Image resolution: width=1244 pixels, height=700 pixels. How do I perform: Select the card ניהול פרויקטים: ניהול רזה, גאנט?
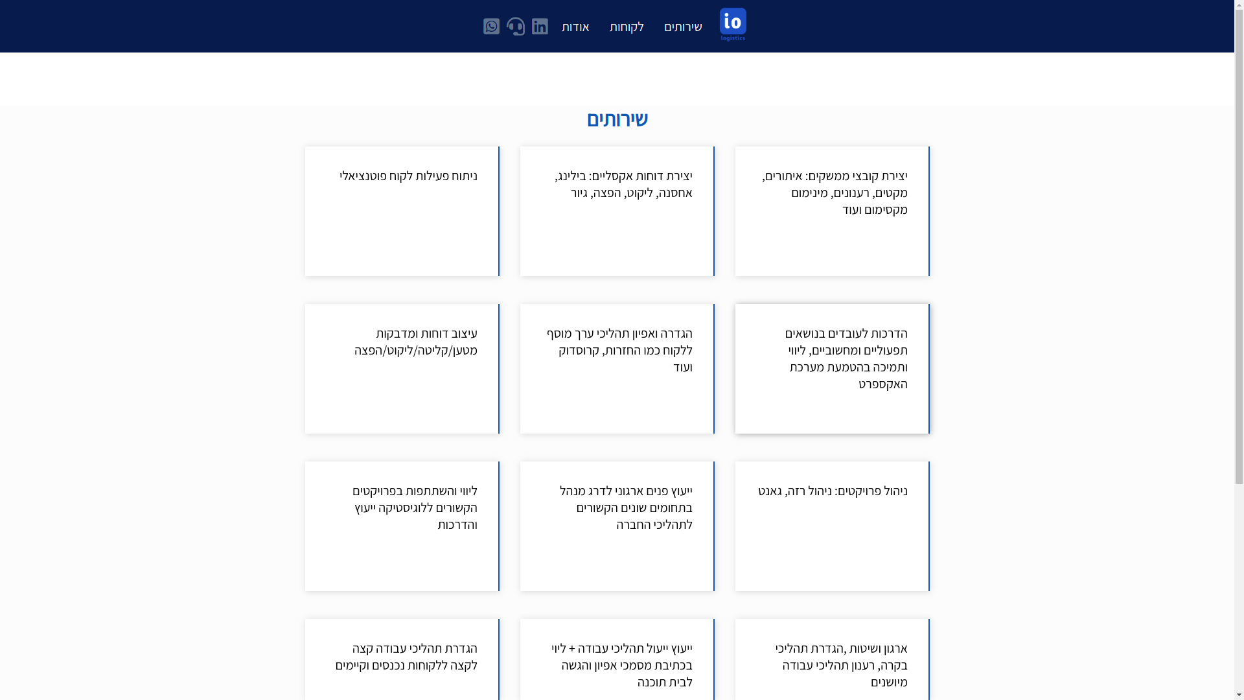833,526
